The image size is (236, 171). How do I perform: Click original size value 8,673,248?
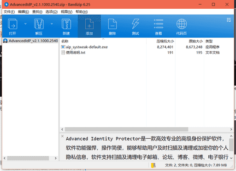[x=194, y=47]
